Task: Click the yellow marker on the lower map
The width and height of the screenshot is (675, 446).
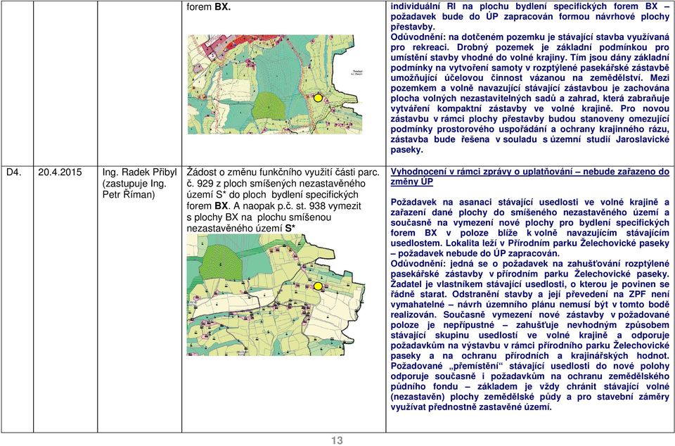Action: pos(318,286)
